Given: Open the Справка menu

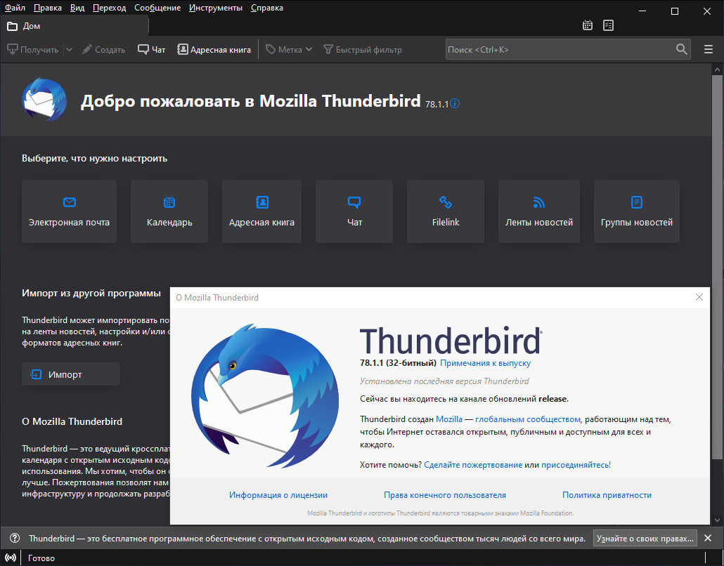Looking at the screenshot, I should 267,8.
